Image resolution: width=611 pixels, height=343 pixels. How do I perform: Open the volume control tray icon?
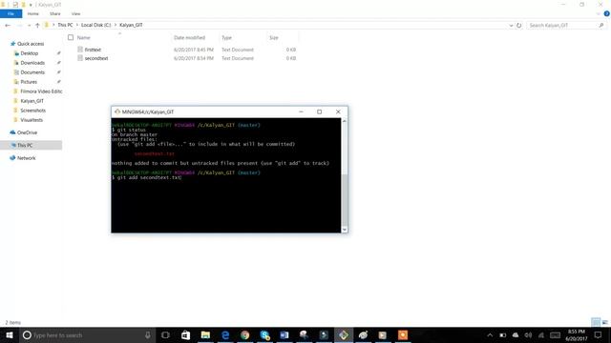coord(528,335)
